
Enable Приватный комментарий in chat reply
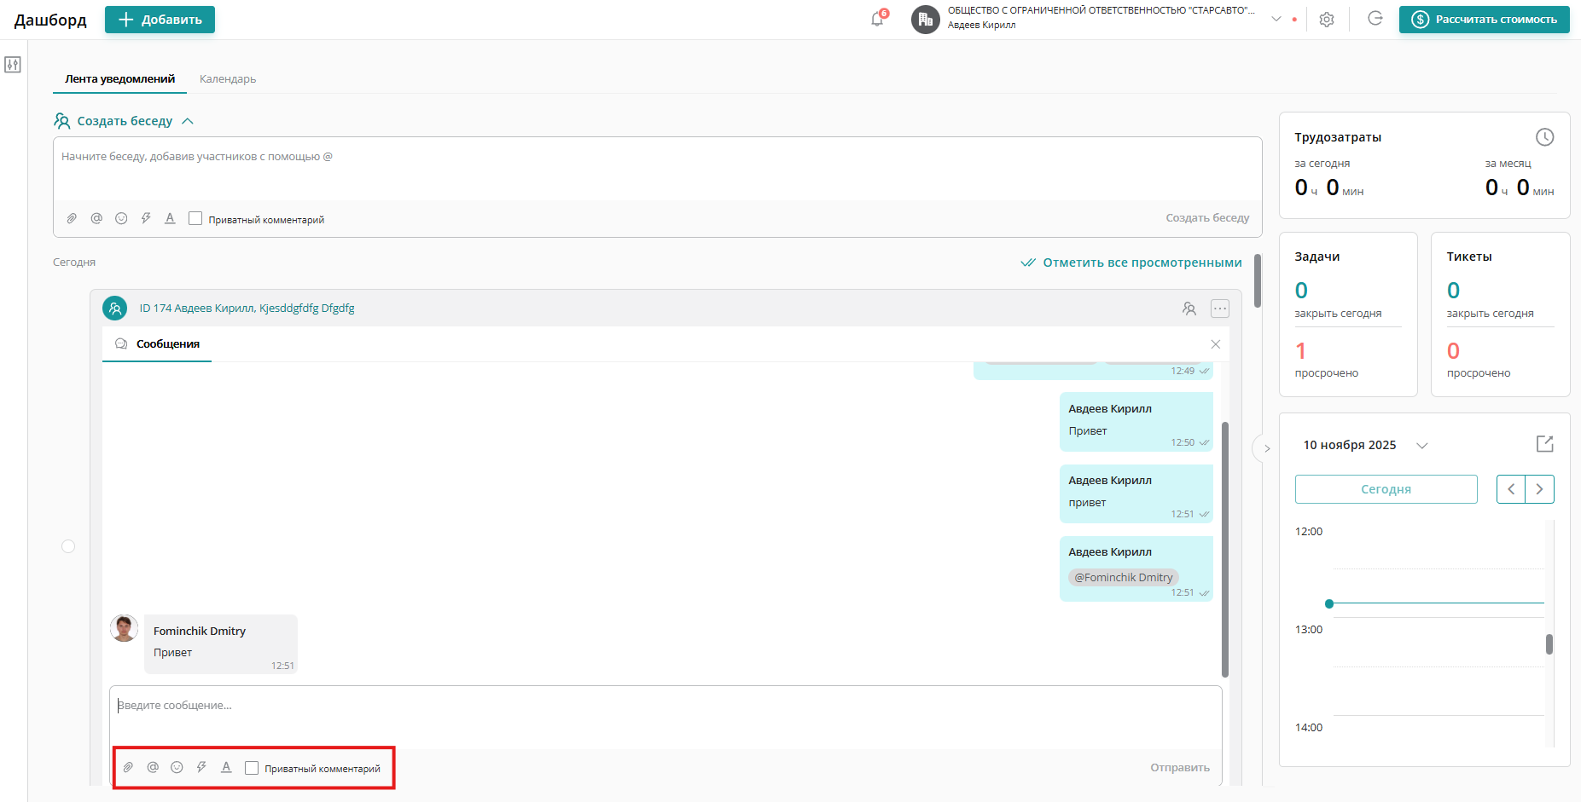coord(252,768)
